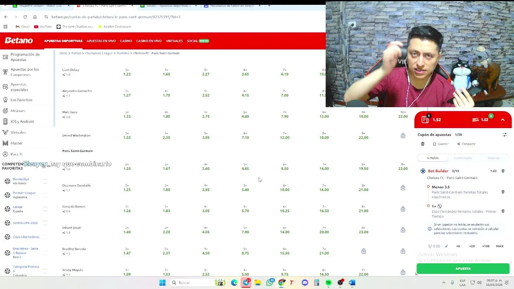
Task: Collapse Premier League Inglaterra competition
Action: (x=45, y=195)
